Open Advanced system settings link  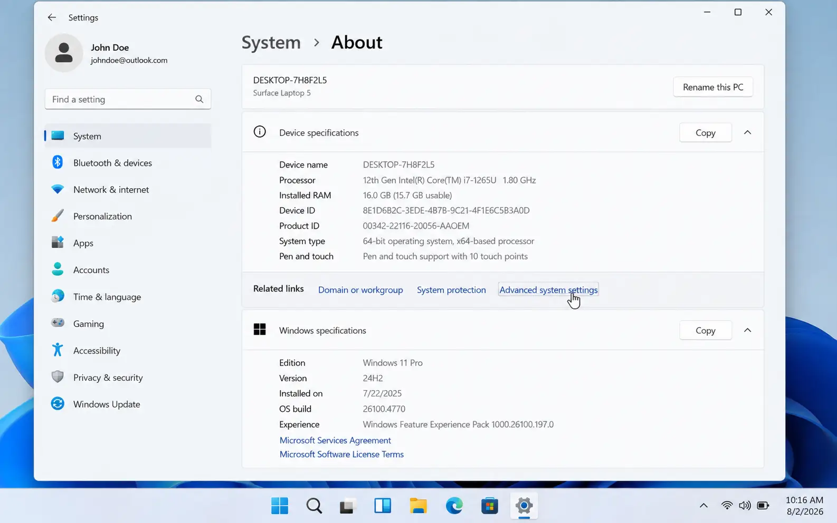tap(548, 289)
